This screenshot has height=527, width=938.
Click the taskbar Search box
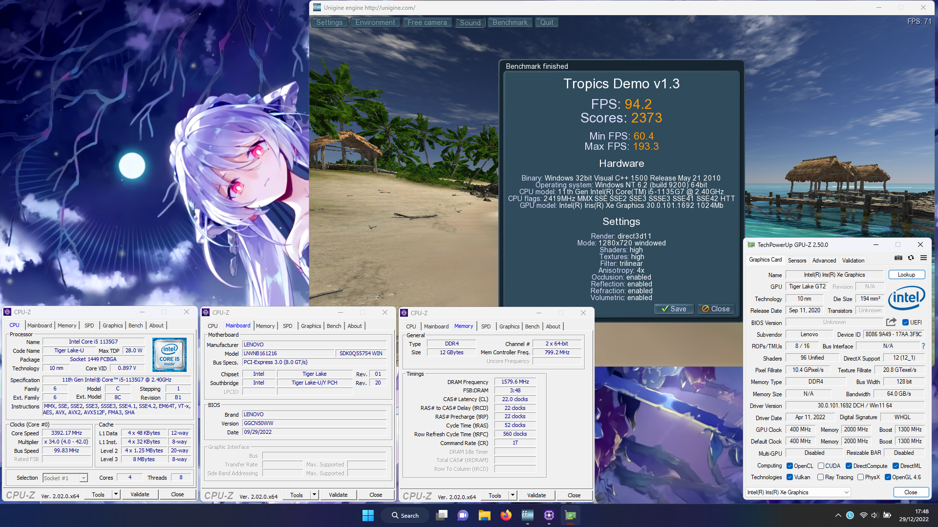[405, 515]
